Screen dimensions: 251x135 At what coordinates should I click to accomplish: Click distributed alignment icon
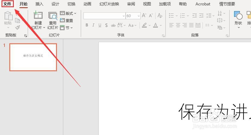[198, 25]
